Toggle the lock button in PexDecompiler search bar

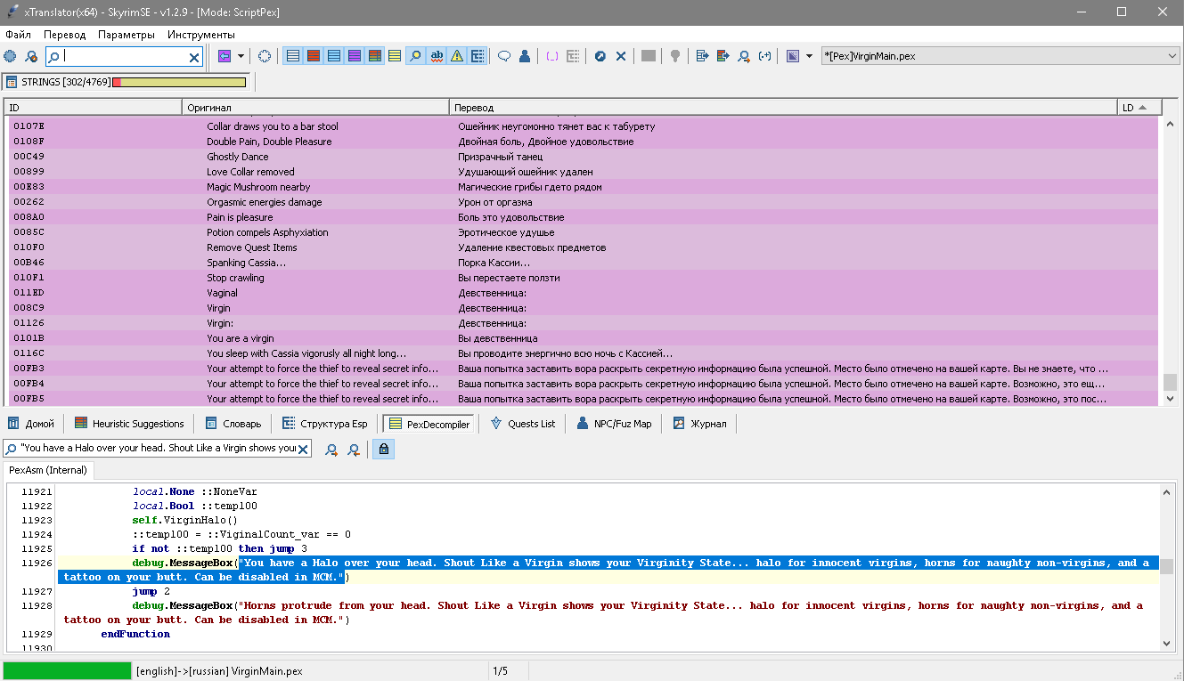(383, 450)
